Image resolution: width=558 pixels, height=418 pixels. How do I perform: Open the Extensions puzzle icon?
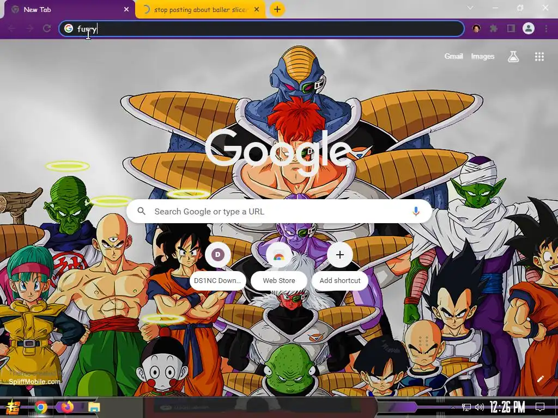click(494, 28)
